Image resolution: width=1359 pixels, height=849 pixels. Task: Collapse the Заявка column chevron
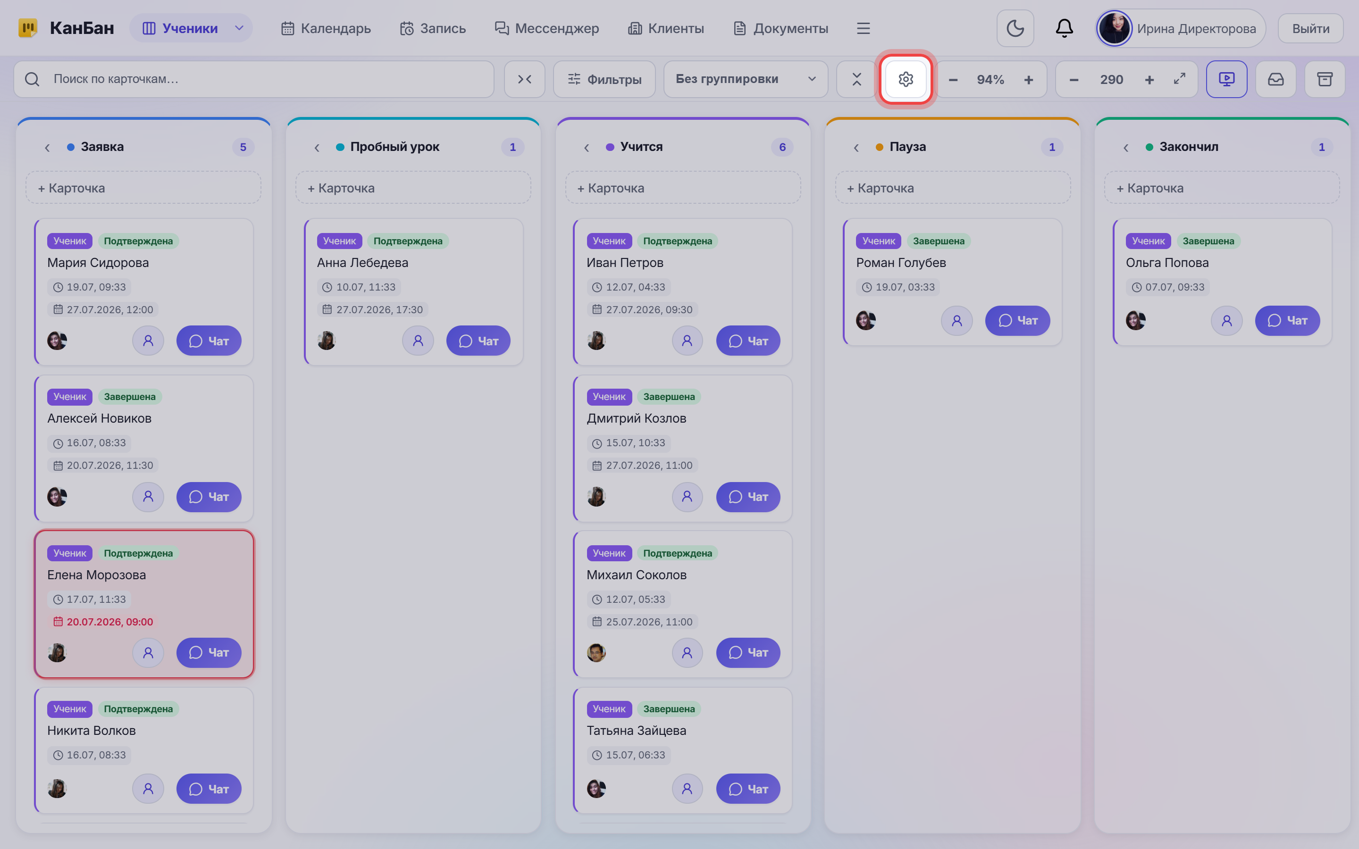[47, 147]
